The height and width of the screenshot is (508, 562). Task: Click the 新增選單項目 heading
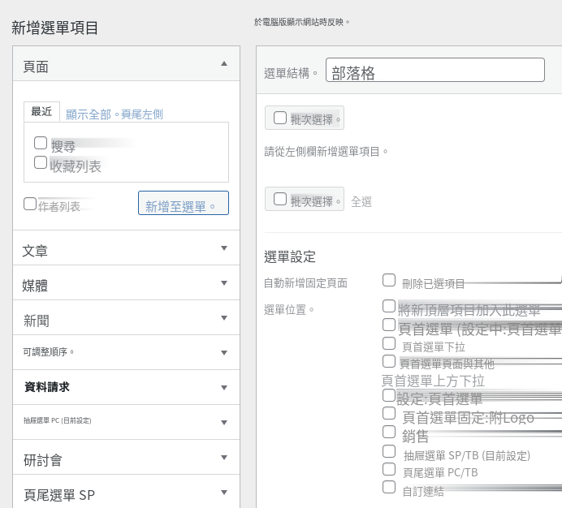click(55, 28)
